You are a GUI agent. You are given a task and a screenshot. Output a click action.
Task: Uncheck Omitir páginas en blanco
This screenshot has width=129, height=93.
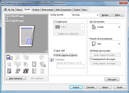[x=54, y=55]
